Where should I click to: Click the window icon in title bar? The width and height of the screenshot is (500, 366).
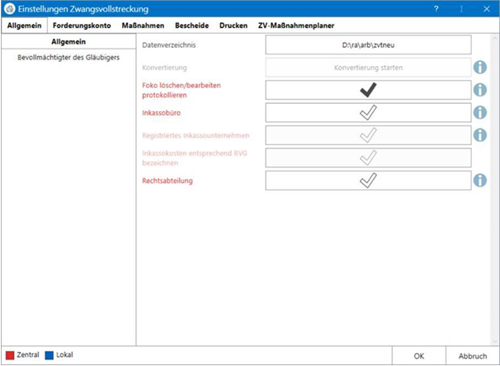click(x=8, y=8)
